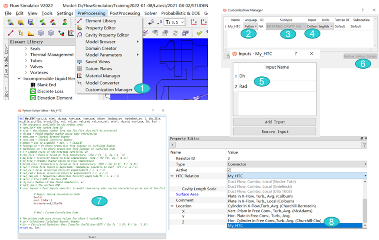Open the Edit menu
379x240 pixels.
coord(19,13)
